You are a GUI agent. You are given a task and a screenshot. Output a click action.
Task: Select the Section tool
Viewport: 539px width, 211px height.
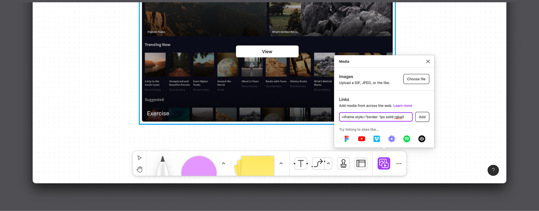click(361, 163)
